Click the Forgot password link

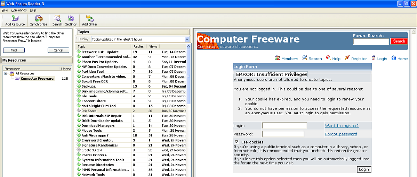point(341,134)
